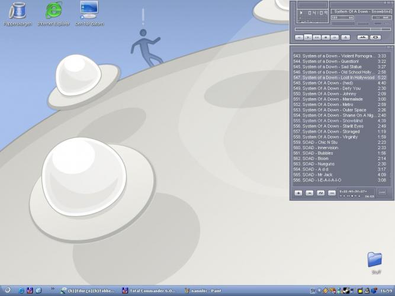The height and width of the screenshot is (296, 395).
Task: Open the Stuff folder on desktop
Action: pos(375,260)
